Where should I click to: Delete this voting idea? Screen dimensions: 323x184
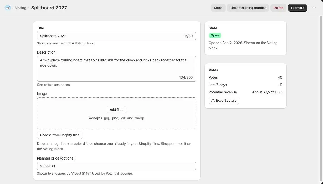coord(278,8)
